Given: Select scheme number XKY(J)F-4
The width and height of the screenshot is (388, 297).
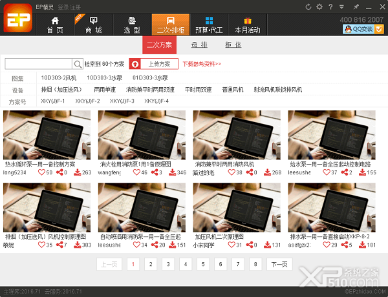Looking at the screenshot, I should tap(156, 101).
